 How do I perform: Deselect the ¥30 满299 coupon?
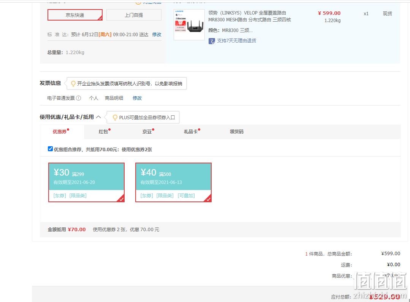(x=86, y=182)
